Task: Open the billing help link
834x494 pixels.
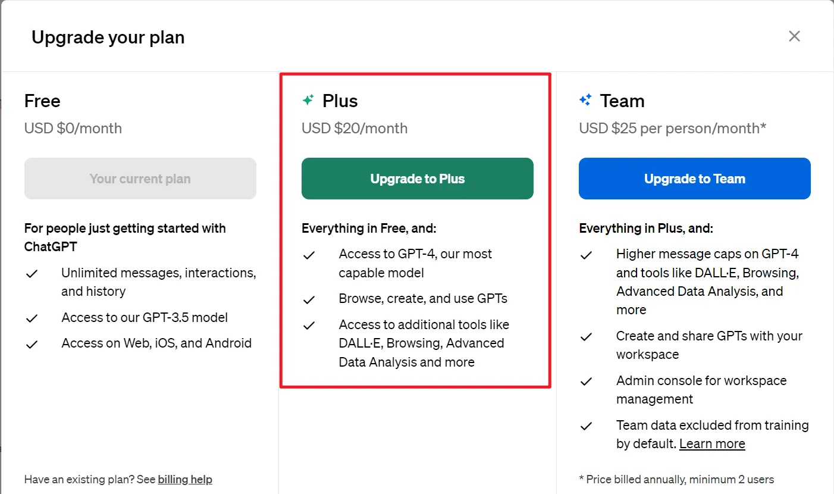Action: point(184,479)
